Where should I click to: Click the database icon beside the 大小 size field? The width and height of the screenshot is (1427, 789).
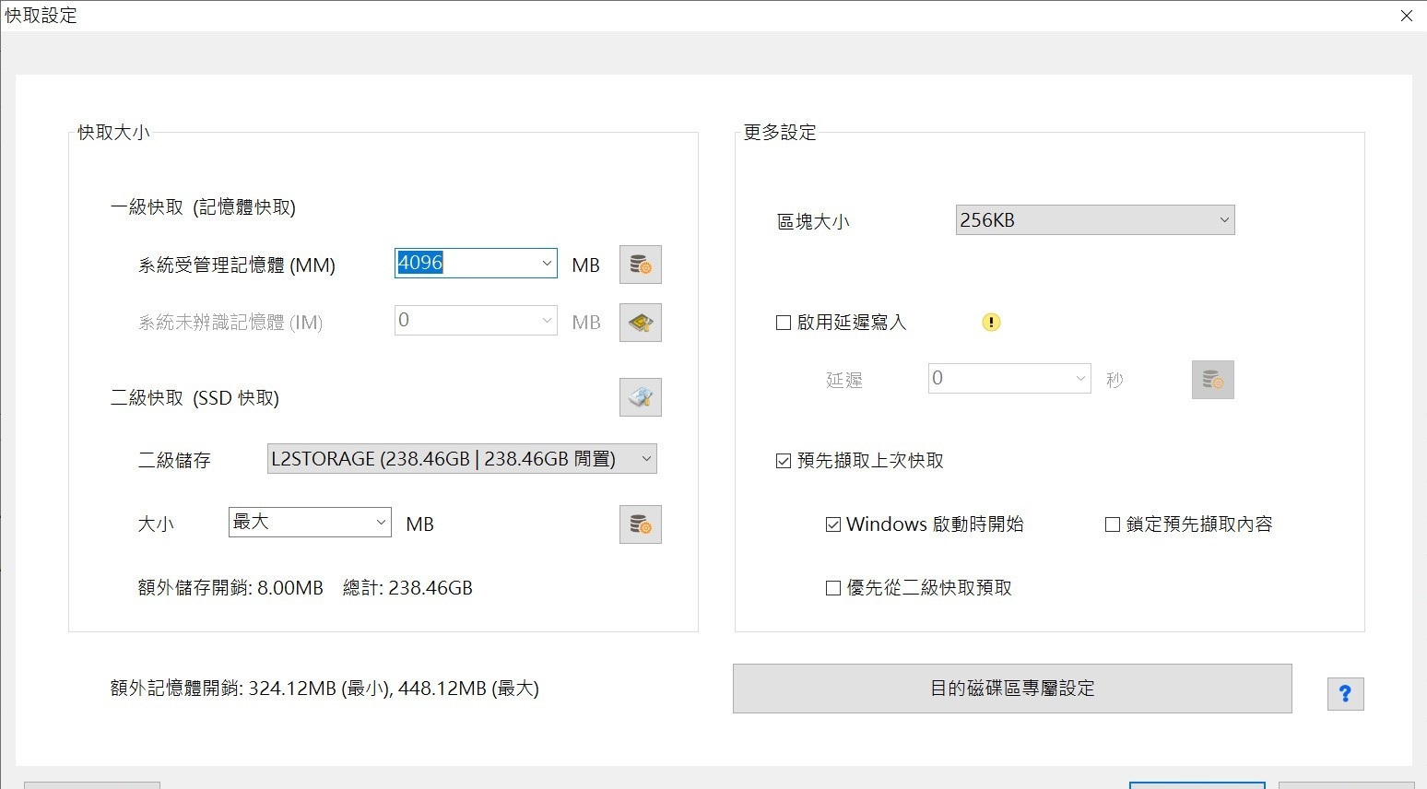[x=640, y=524]
